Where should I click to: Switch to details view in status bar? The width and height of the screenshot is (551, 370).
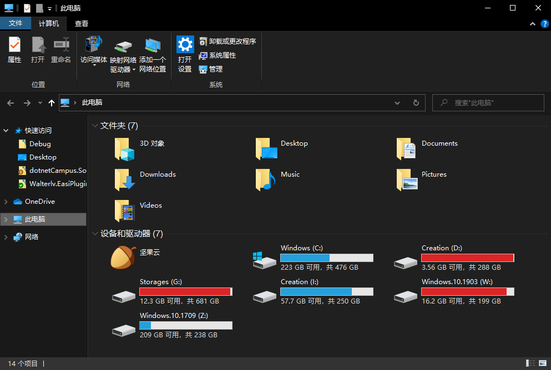[529, 363]
